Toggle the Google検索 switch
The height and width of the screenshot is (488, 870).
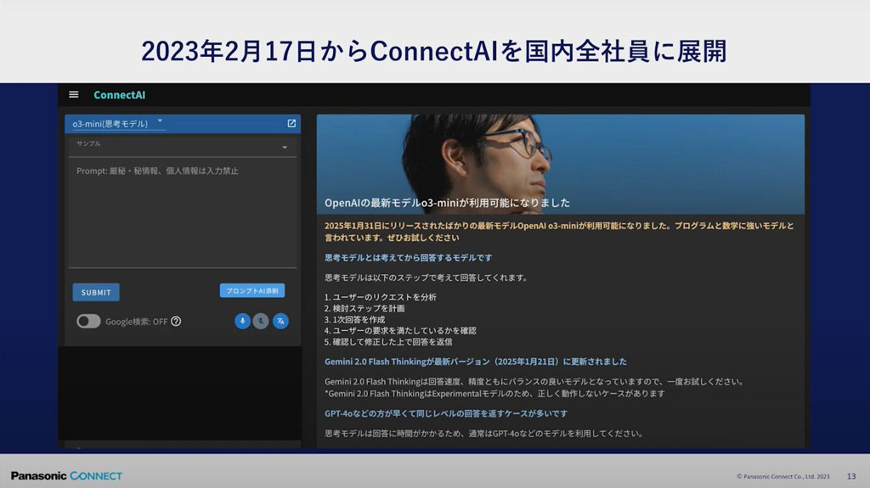(88, 321)
